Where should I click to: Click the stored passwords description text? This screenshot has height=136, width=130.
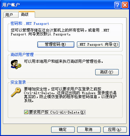click(60, 32)
